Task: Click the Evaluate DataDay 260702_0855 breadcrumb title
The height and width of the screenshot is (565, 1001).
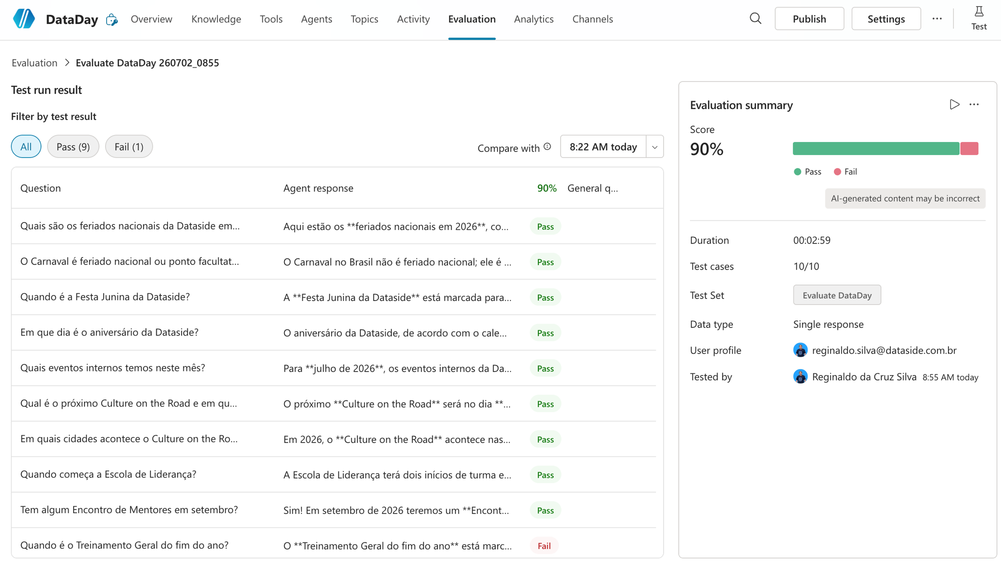Action: click(147, 62)
